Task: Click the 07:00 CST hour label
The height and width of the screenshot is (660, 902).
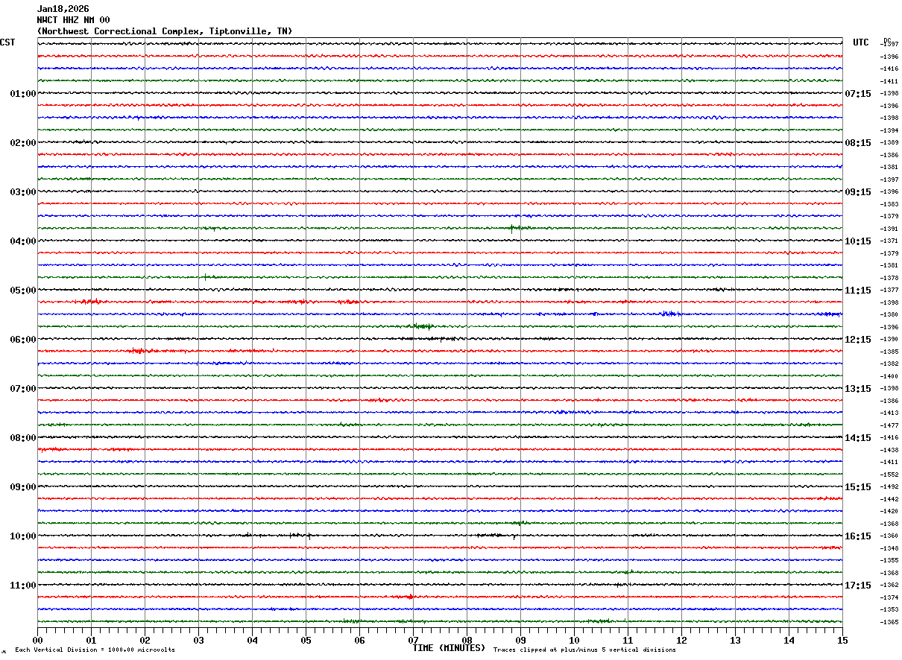Action: point(22,389)
